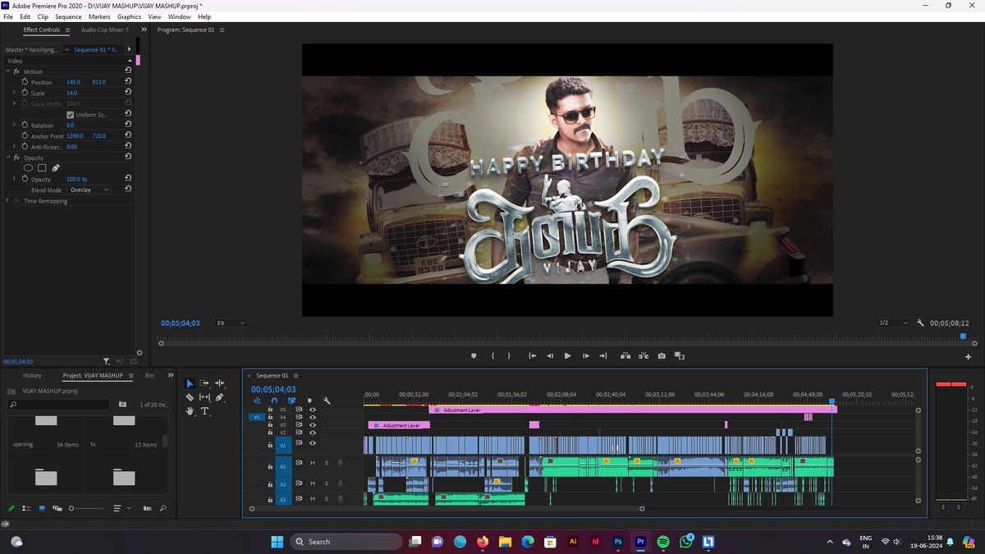Select the Razor tool

tap(190, 396)
